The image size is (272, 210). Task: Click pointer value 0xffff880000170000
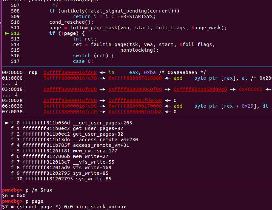pos(135,106)
